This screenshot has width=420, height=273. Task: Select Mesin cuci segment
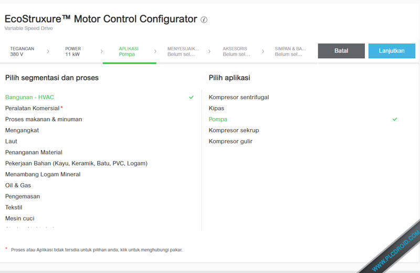pos(20,218)
